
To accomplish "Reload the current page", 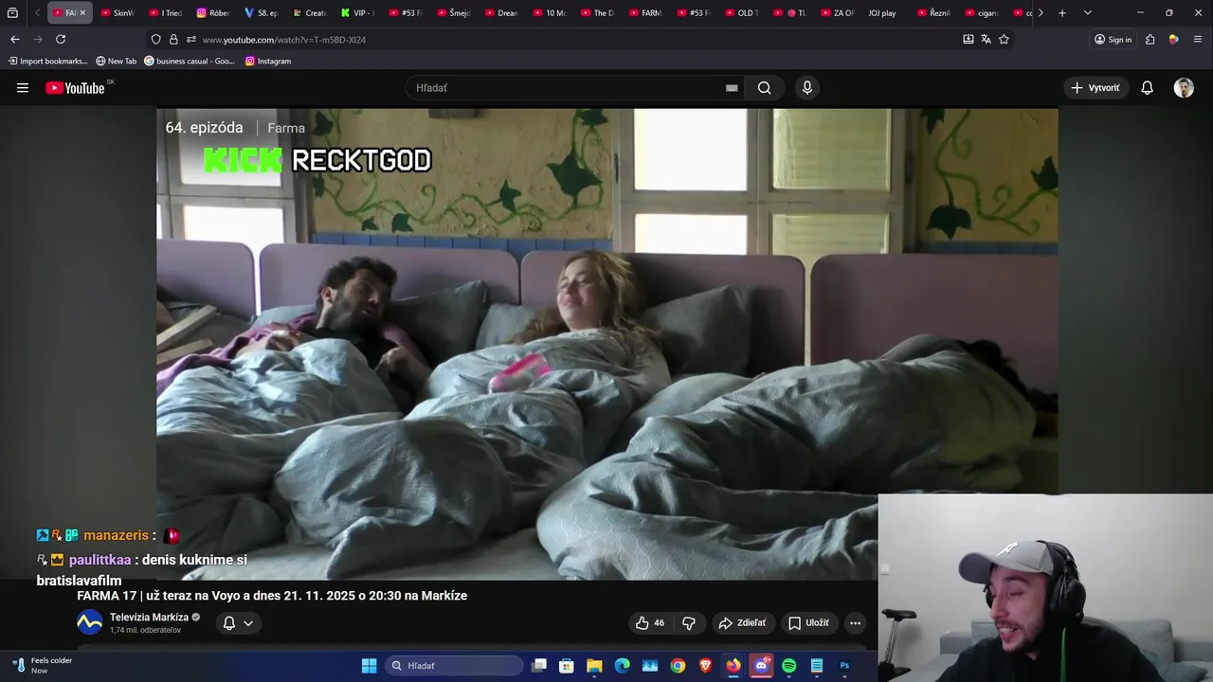I will (x=61, y=40).
